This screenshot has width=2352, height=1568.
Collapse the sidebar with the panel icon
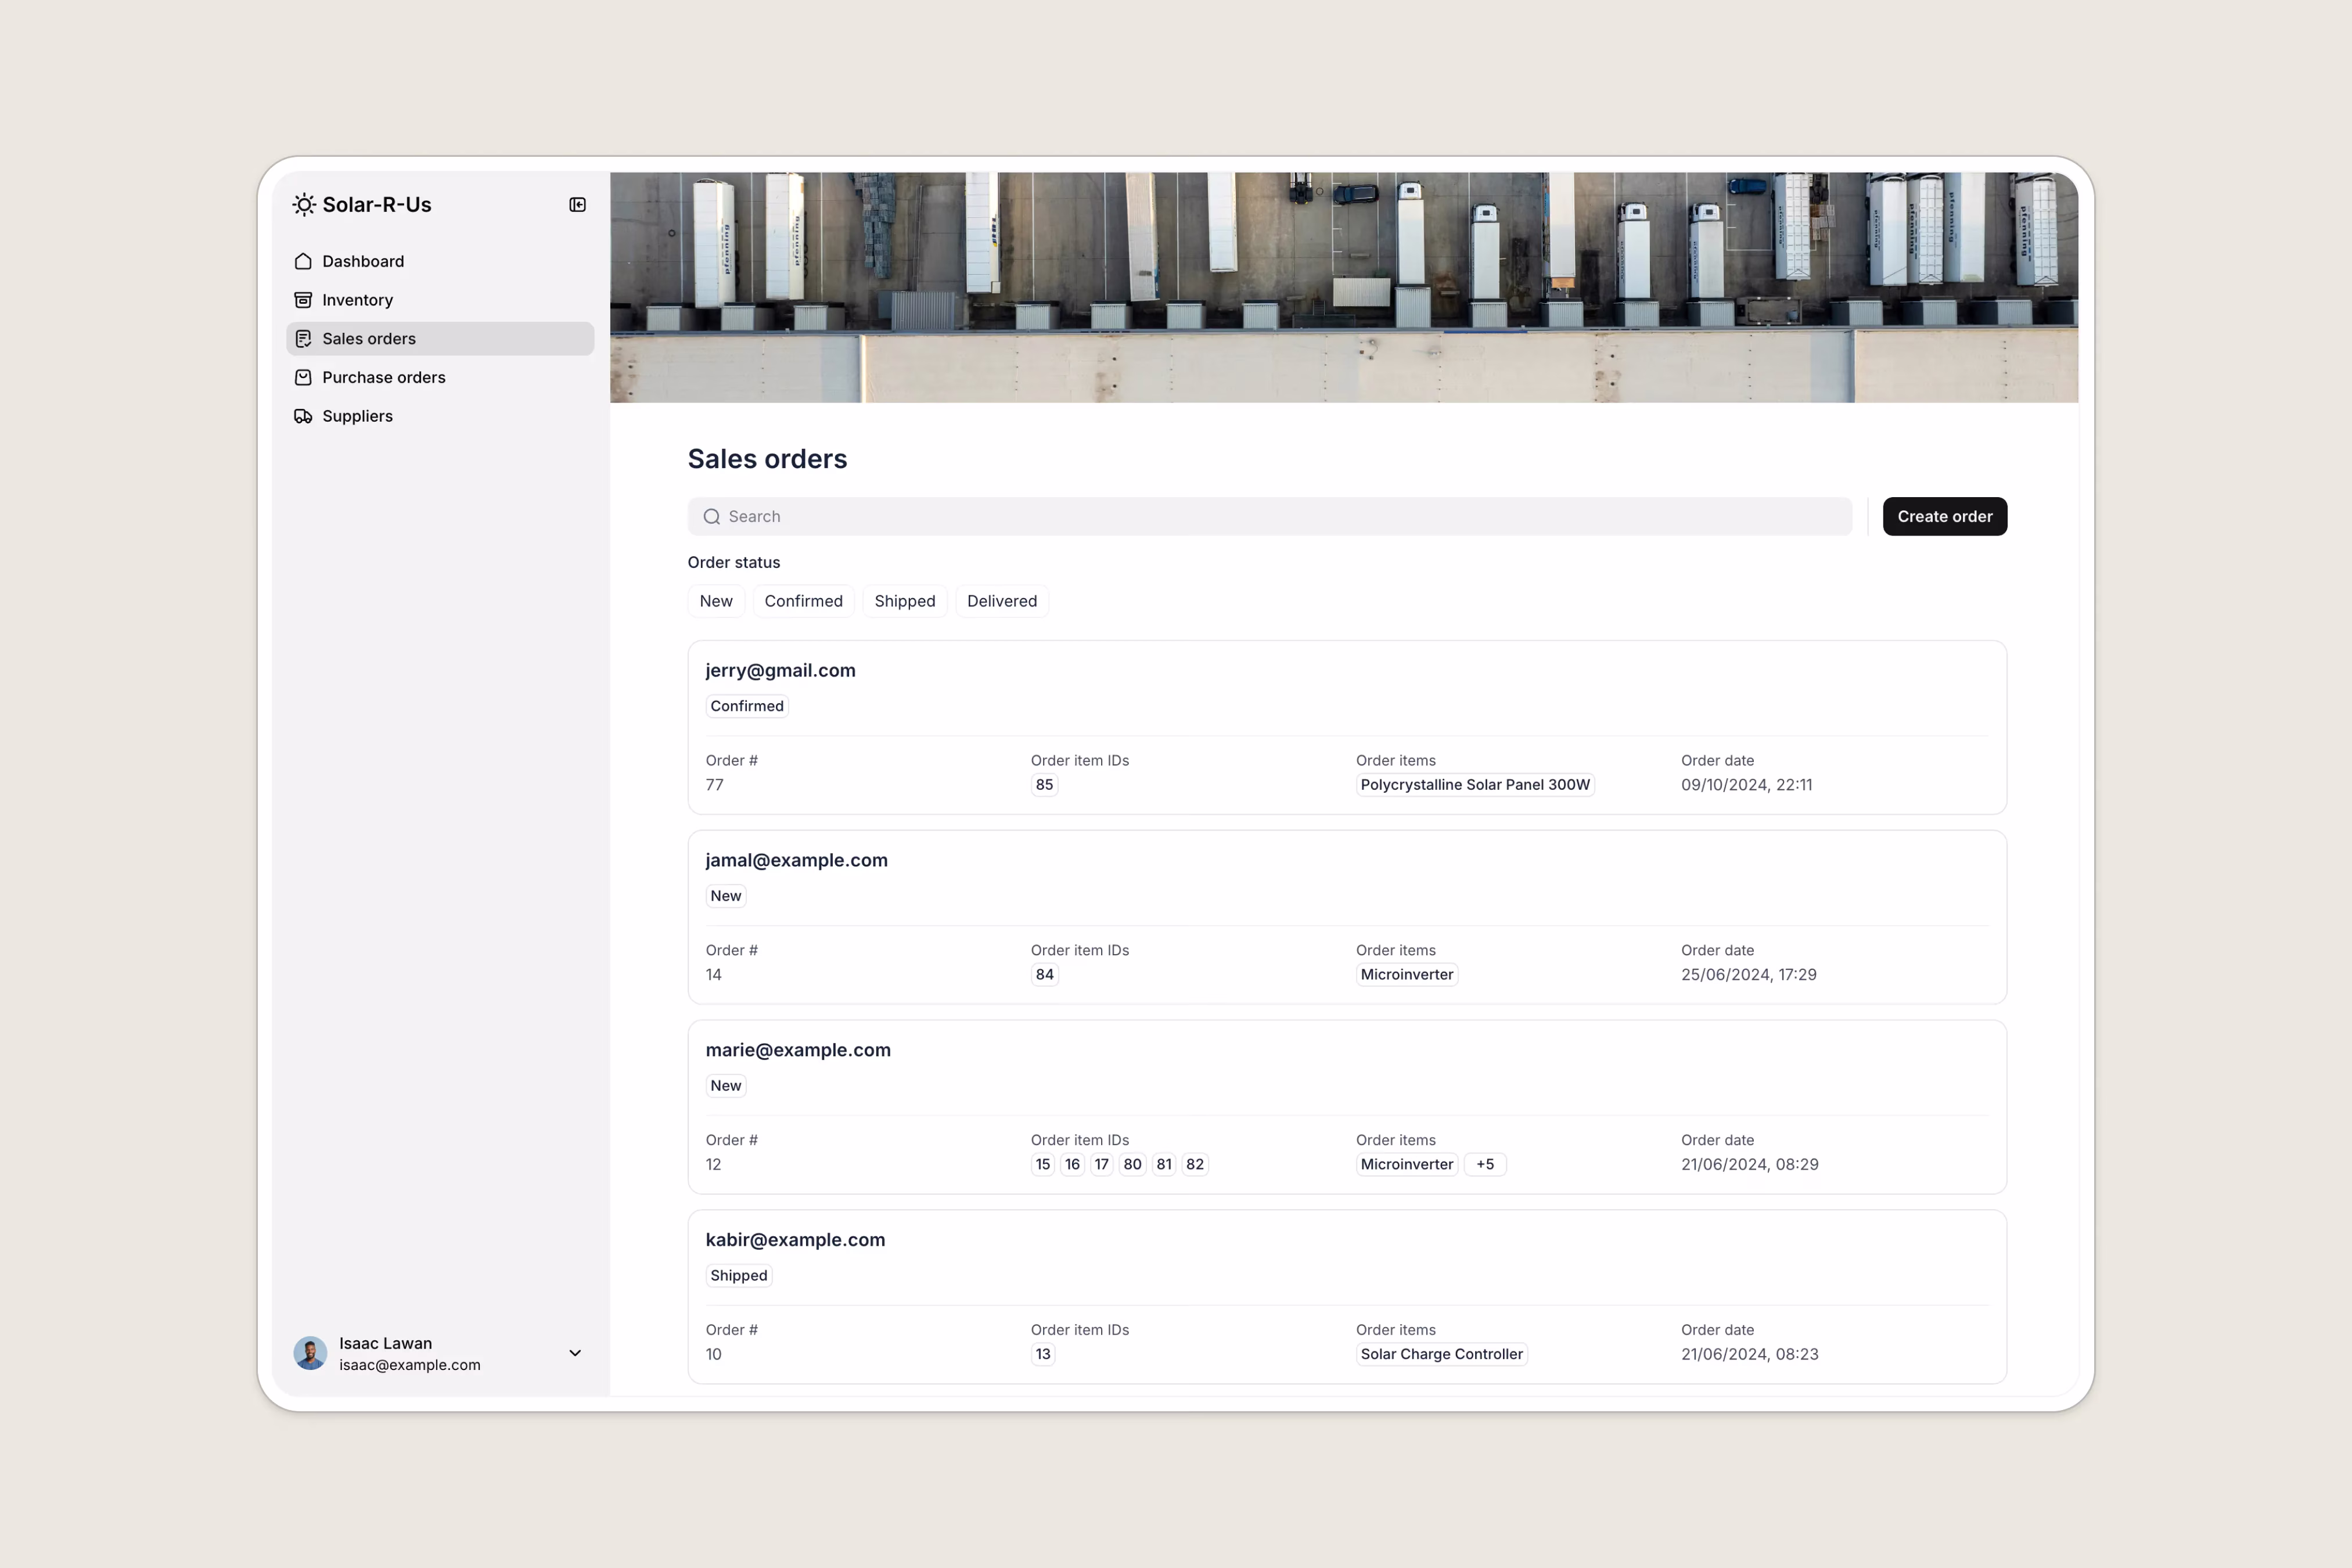pyautogui.click(x=577, y=204)
